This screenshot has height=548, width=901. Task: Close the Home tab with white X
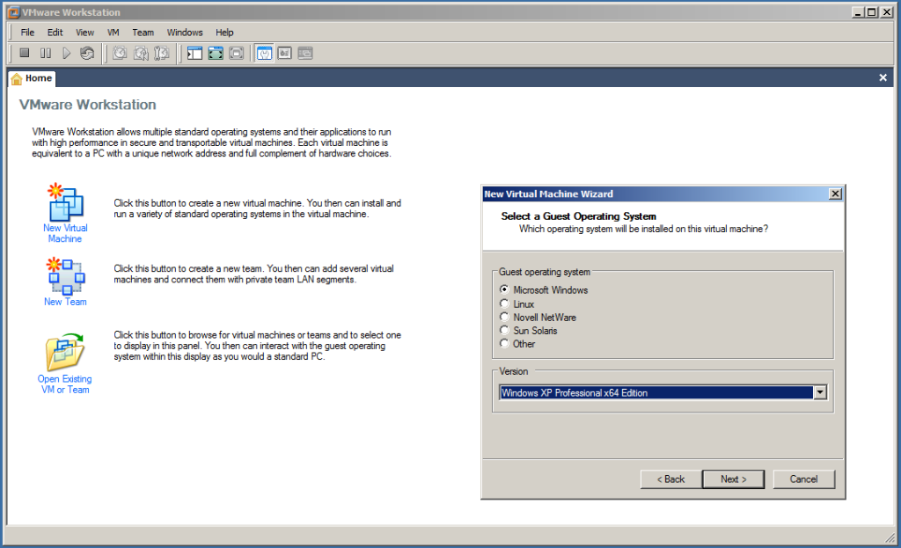883,77
